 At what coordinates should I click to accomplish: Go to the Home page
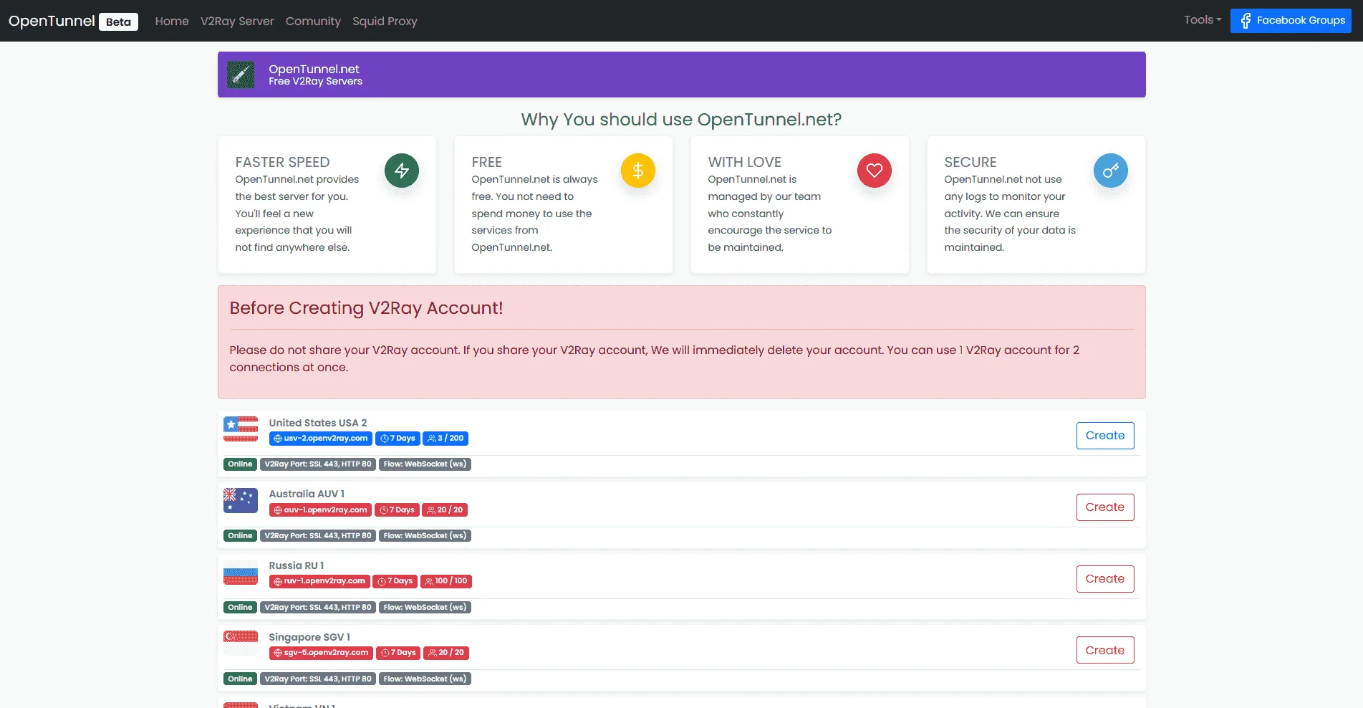click(x=172, y=21)
